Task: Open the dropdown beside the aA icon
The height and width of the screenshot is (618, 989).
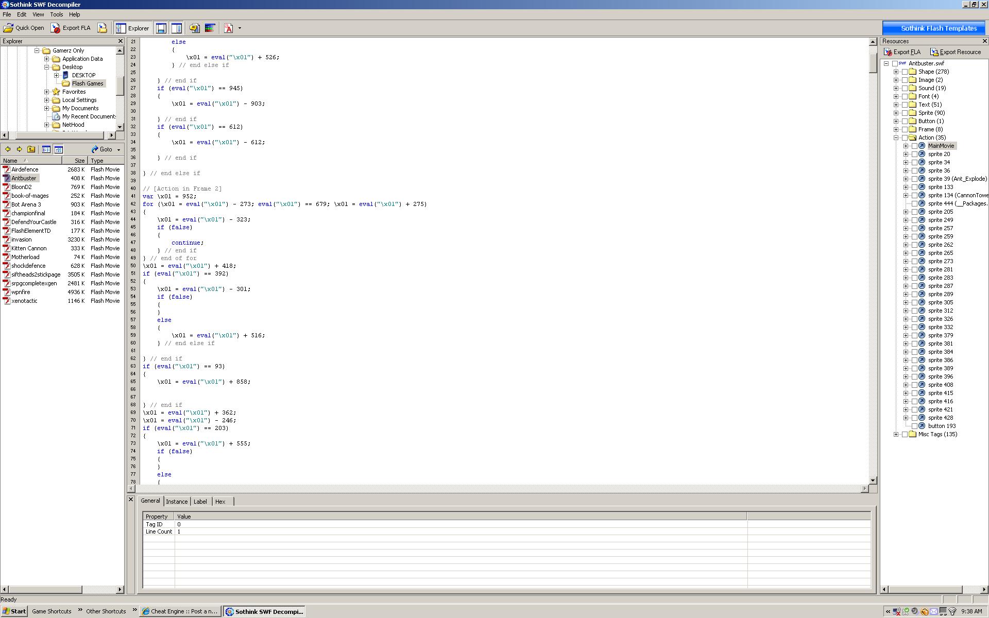Action: tap(238, 28)
